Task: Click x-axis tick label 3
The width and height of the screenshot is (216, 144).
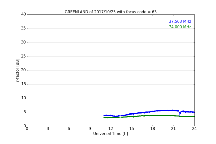Action: point(48,129)
